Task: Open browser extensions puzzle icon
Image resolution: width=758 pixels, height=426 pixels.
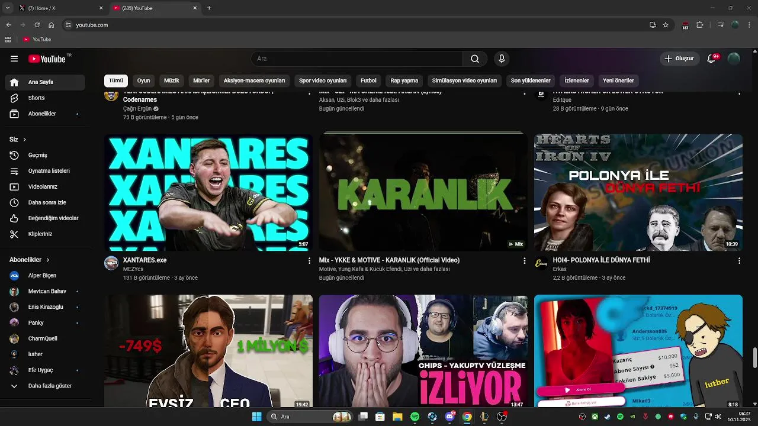Action: 700,25
